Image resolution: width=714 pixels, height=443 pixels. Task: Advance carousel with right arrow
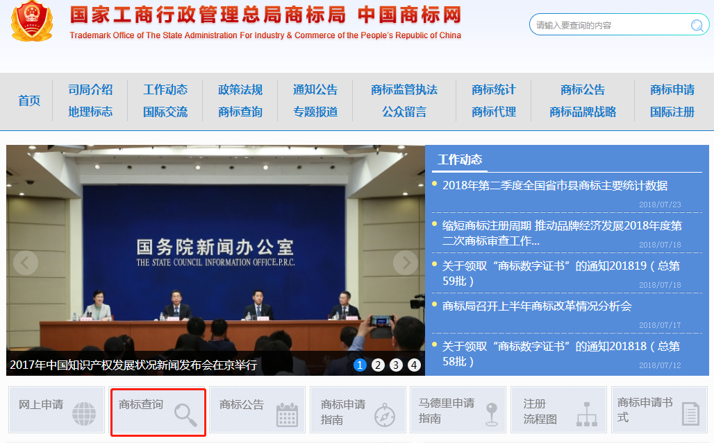click(406, 263)
